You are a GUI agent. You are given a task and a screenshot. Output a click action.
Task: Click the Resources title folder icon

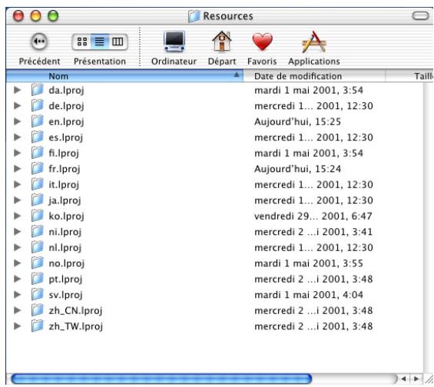pos(194,16)
